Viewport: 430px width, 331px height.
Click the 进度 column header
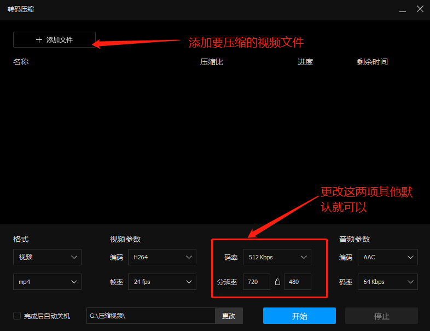305,62
